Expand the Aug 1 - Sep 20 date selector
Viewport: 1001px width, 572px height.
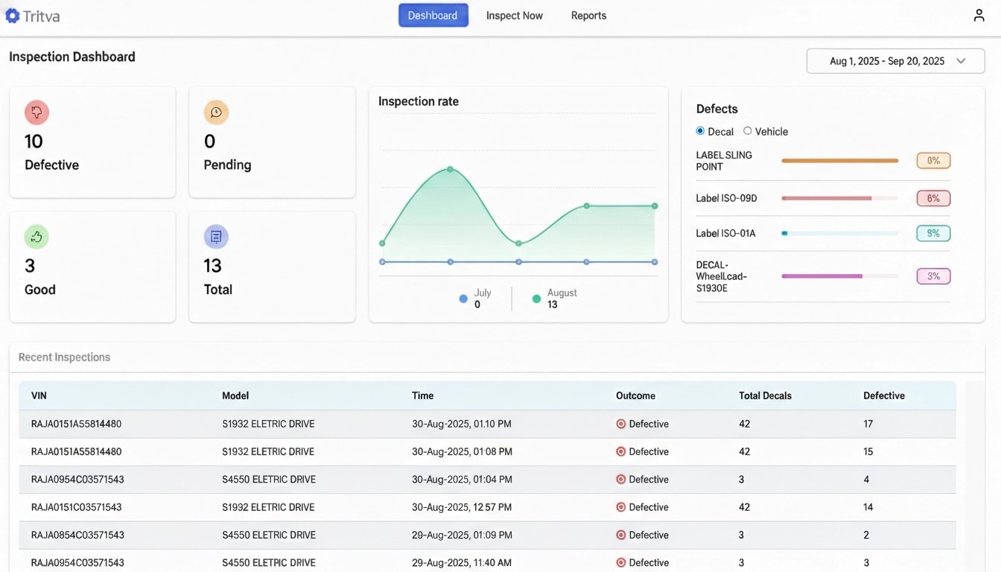click(x=894, y=60)
